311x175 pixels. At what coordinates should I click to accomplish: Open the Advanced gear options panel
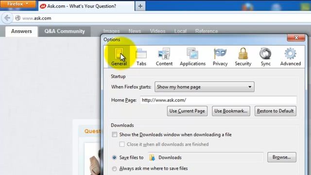coord(291,57)
